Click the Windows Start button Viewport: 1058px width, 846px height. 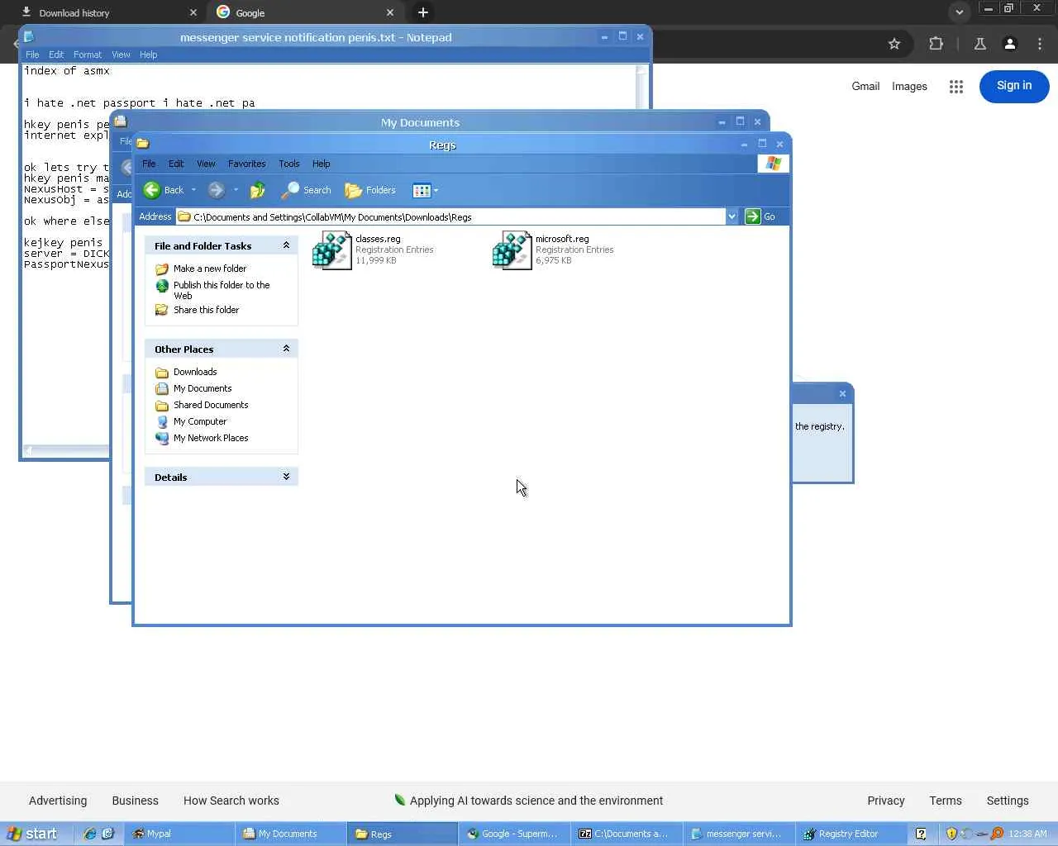point(32,834)
